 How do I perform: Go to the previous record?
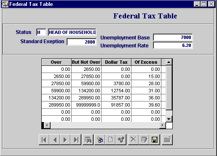tap(55, 140)
